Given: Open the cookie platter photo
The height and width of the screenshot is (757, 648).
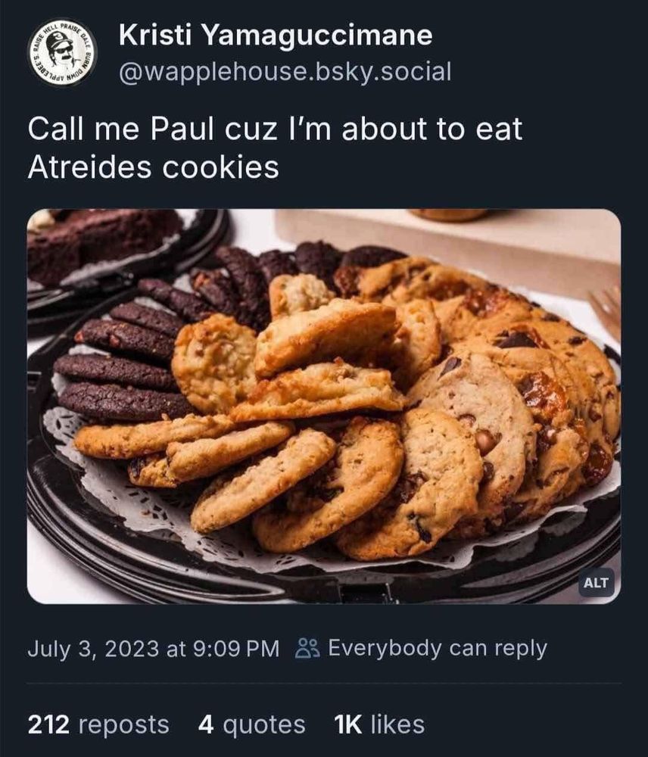Looking at the screenshot, I should tap(324, 406).
